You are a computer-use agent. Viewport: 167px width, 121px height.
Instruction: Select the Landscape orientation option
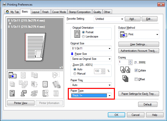(x=90, y=36)
